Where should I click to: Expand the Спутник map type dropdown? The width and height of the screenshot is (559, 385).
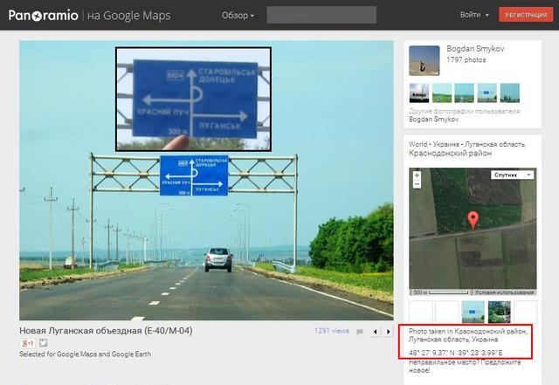(513, 175)
